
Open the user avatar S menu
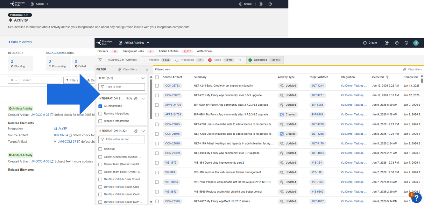(416, 43)
